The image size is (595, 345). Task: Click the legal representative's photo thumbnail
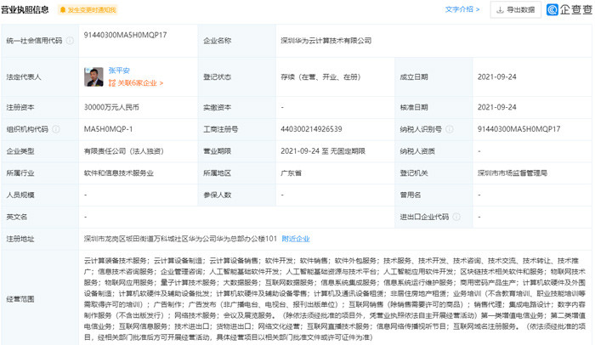point(93,77)
